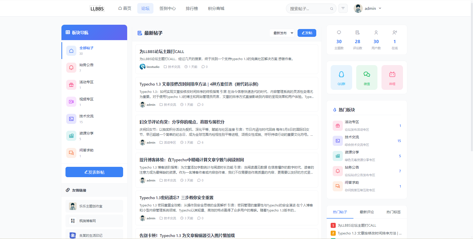473x239 pixels.
Task: Switch to the 最新评论 tab
Action: (367, 212)
